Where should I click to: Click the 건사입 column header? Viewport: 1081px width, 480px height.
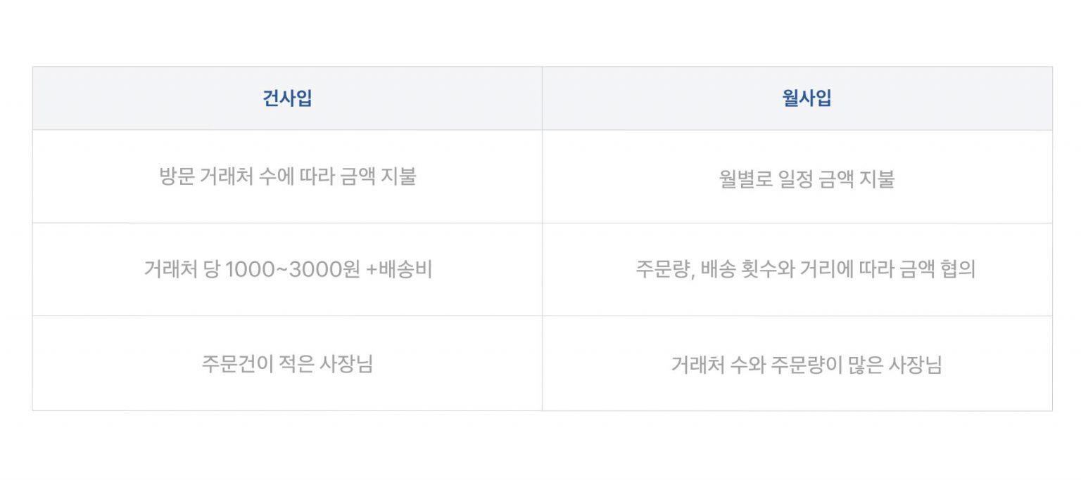click(x=287, y=98)
